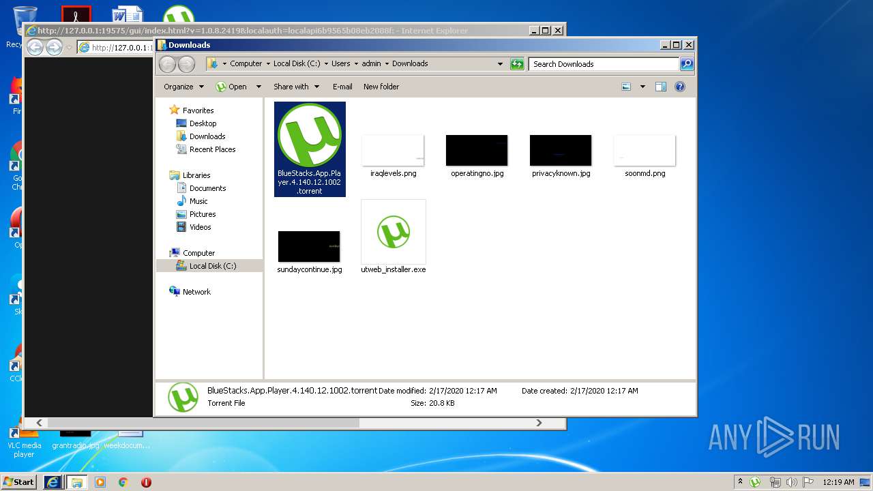Click the Open button with uTorrent icon

click(x=231, y=87)
